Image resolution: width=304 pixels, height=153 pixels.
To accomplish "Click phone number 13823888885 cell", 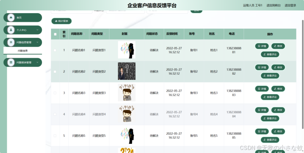I will click(234, 136).
